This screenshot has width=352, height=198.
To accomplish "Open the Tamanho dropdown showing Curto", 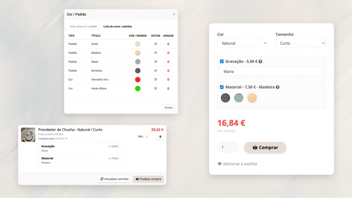I will (x=301, y=43).
